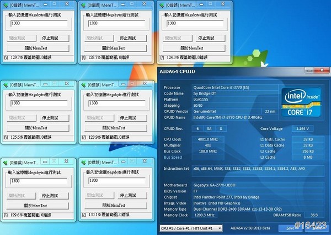Click the Save button in AIDA64 CPUID

point(291,227)
